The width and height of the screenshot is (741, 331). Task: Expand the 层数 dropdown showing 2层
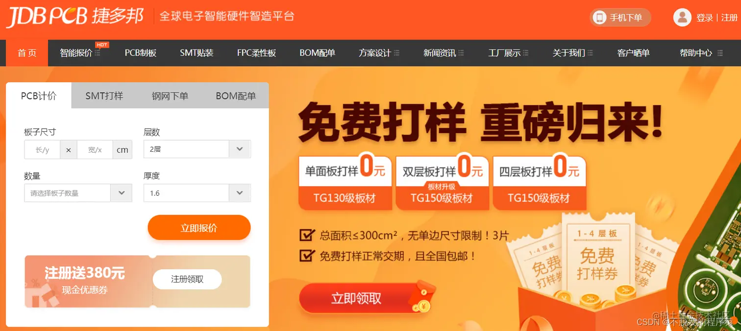[197, 149]
